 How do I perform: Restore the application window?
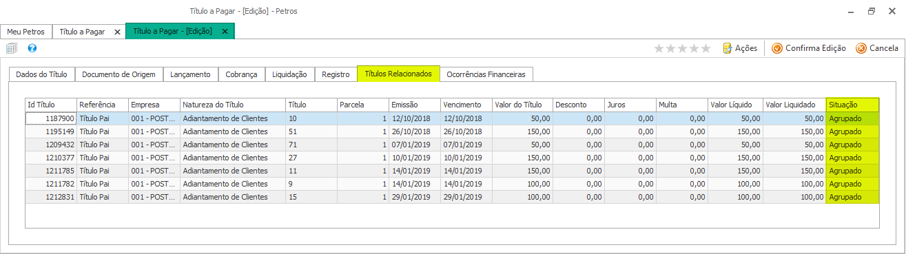(872, 11)
